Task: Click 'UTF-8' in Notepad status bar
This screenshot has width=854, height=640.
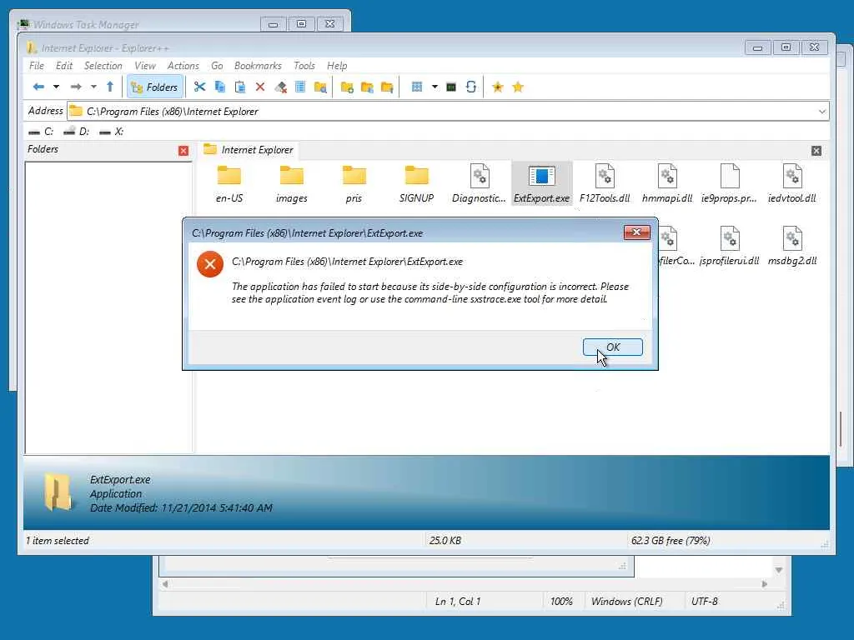Action: coord(704,602)
